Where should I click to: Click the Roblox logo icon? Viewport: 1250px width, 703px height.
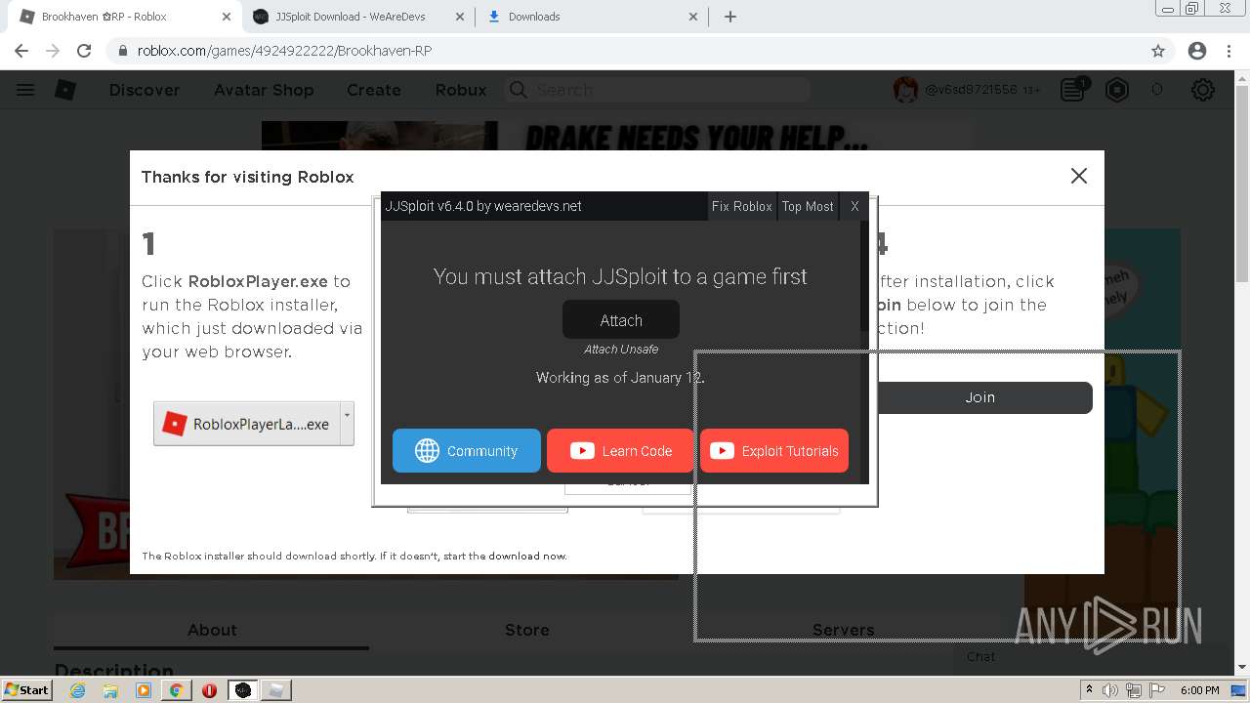tap(64, 90)
